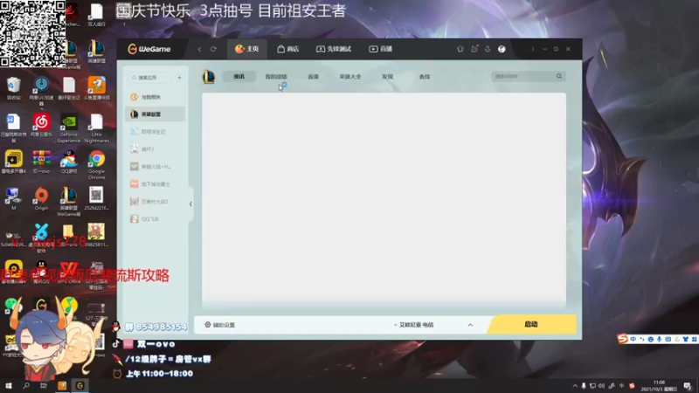The image size is (699, 393).
Task: Switch to the 发现 tab
Action: tap(387, 77)
